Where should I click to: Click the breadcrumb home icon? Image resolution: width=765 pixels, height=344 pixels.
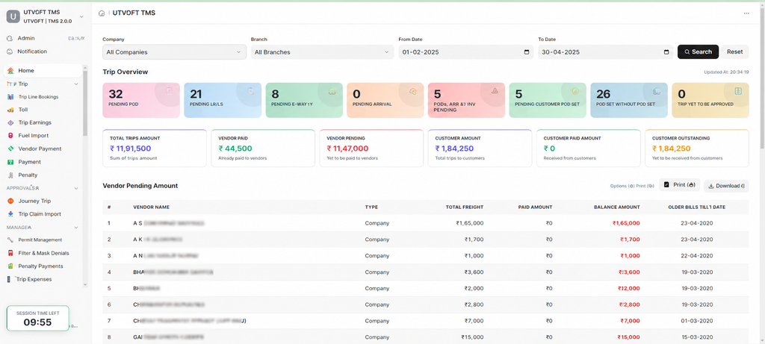[x=102, y=13]
